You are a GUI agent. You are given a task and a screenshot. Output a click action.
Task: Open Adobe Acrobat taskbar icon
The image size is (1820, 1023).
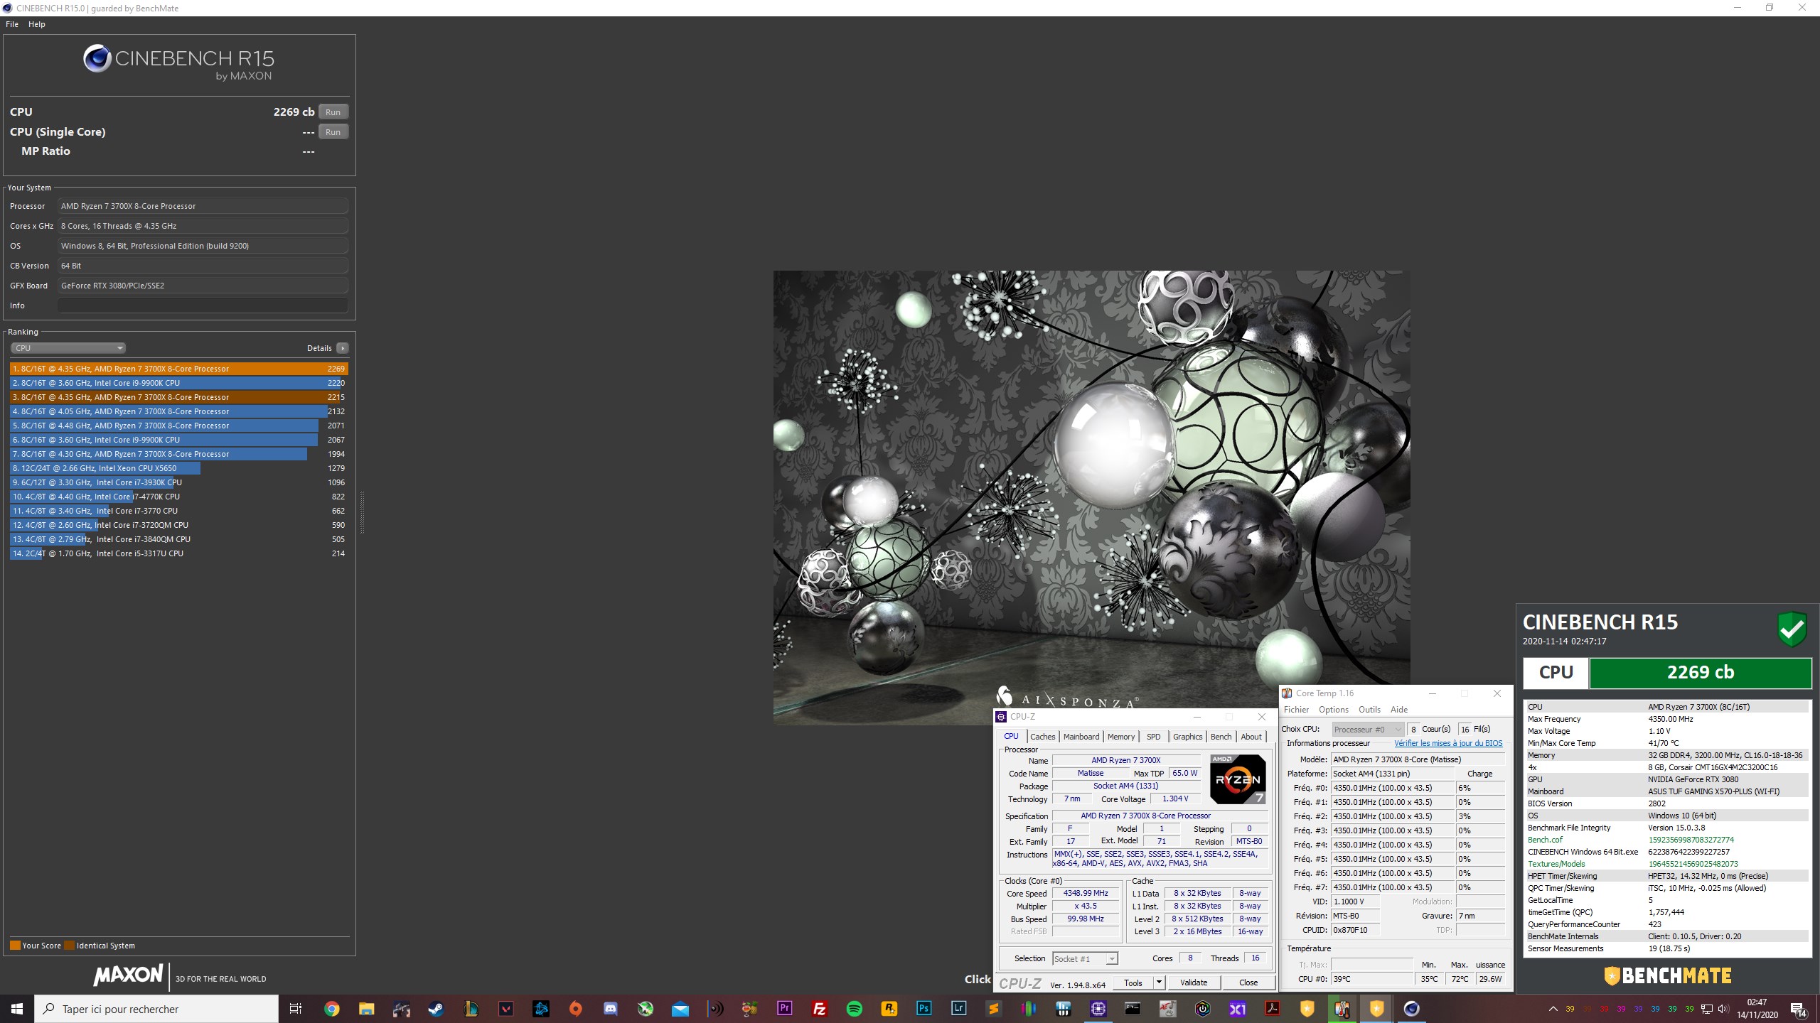(x=1273, y=1009)
